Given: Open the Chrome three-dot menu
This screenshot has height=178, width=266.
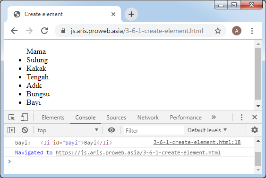Looking at the screenshot, I should (x=252, y=31).
